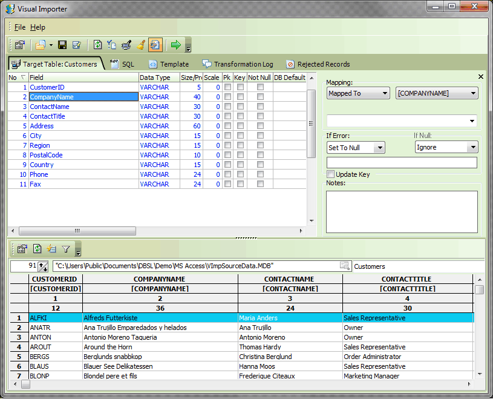Clear mappings with the broom icon
This screenshot has height=399, width=493.
tap(142, 44)
